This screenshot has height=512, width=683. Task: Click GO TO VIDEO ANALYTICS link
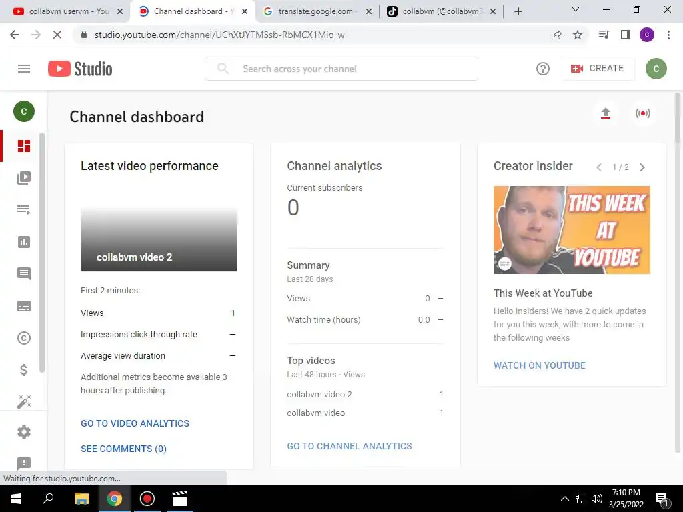pyautogui.click(x=135, y=423)
